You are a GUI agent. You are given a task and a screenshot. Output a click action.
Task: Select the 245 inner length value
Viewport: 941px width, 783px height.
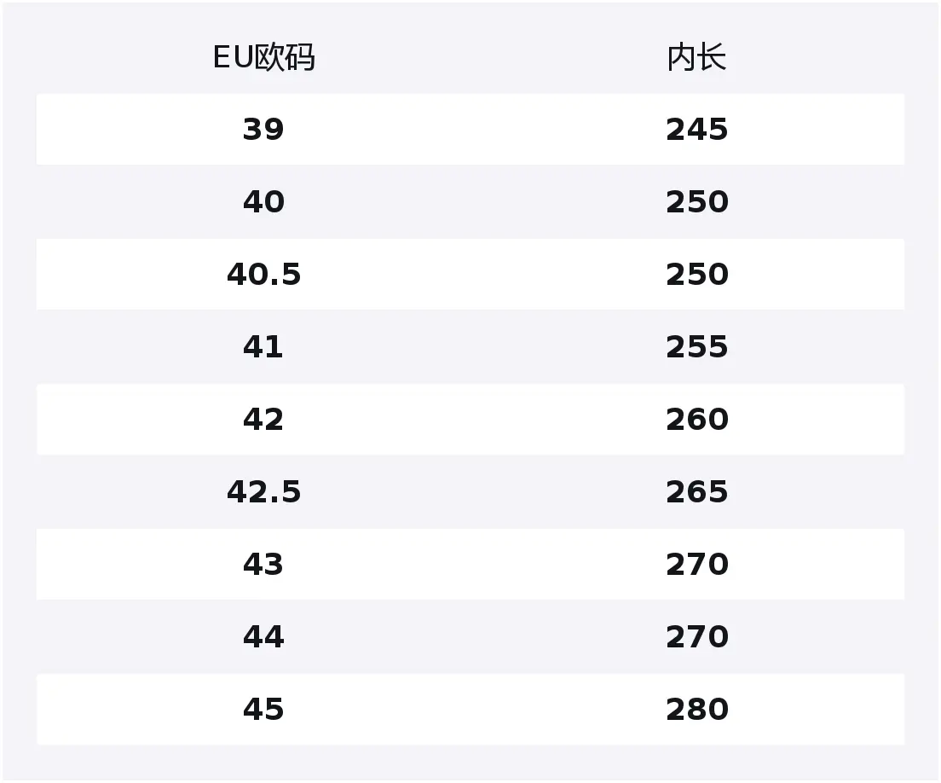(x=696, y=129)
